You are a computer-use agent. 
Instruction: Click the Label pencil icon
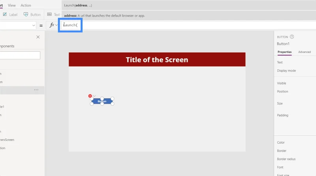pos(5,14)
